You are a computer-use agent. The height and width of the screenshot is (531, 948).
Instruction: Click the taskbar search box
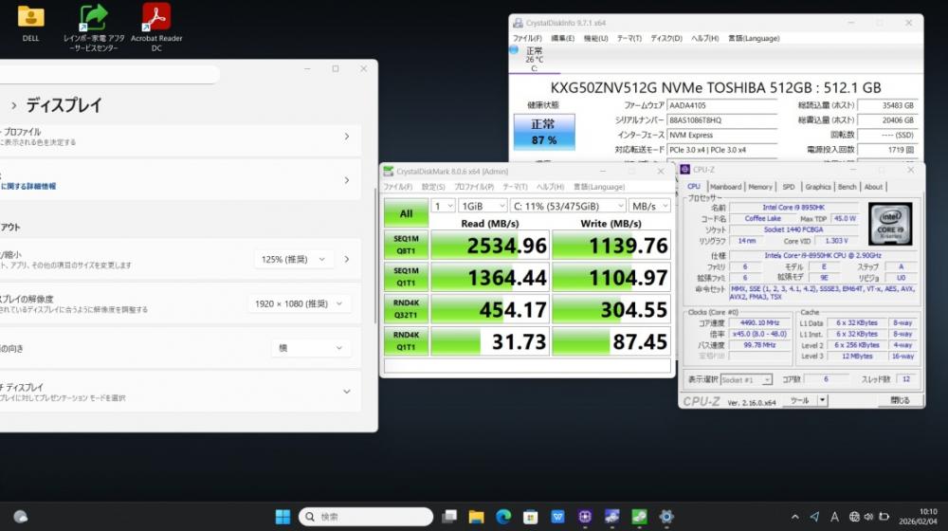(x=366, y=517)
